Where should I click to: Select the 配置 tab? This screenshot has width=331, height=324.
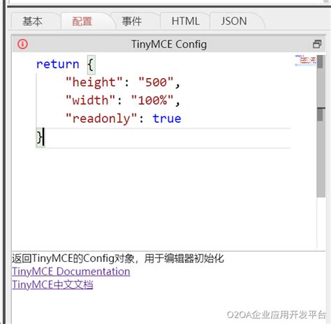[x=82, y=22]
